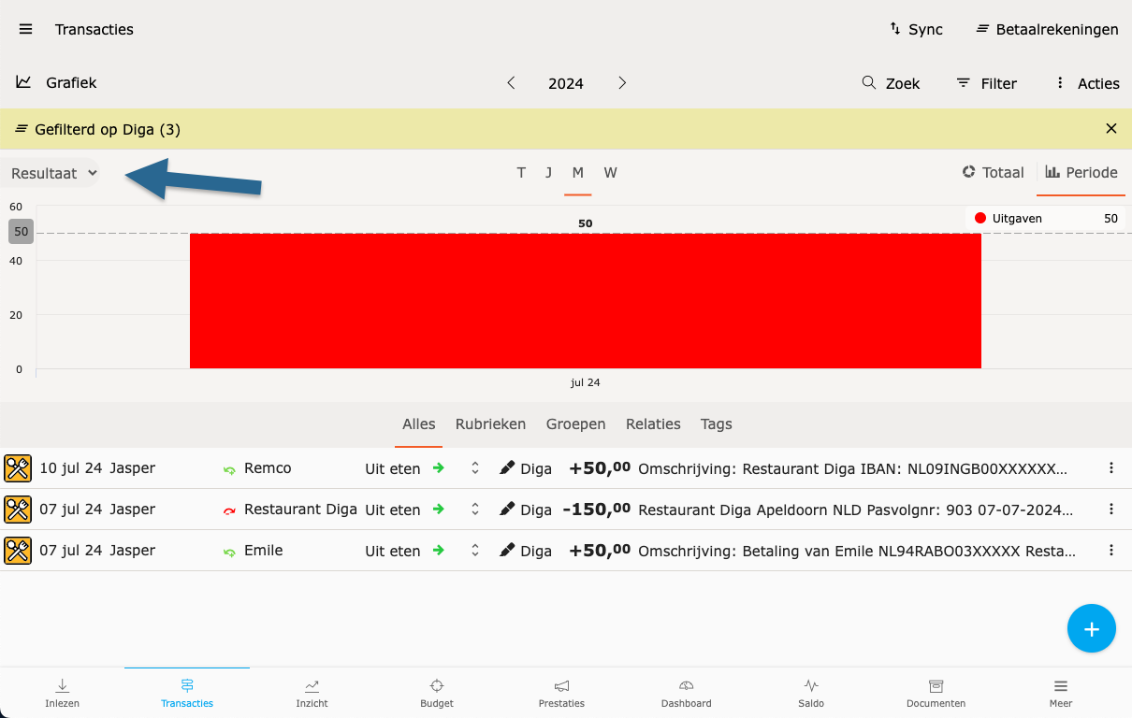Go to next year after 2024
Viewport: 1132px width, 718px height.
(622, 83)
